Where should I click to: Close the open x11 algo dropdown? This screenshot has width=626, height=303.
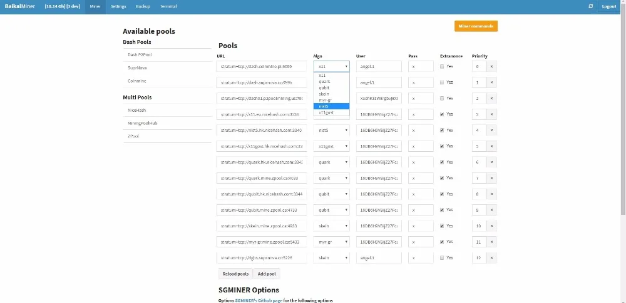coord(331,67)
